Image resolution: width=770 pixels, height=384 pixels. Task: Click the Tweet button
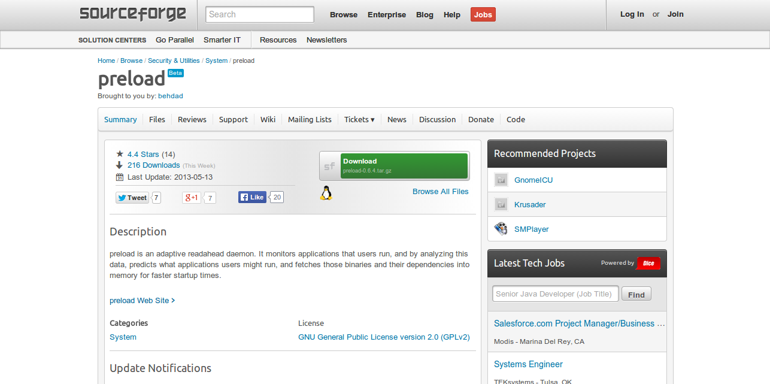click(132, 198)
